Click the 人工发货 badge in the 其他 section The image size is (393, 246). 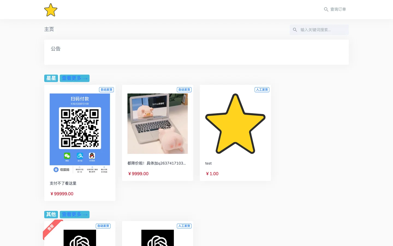[x=184, y=226]
